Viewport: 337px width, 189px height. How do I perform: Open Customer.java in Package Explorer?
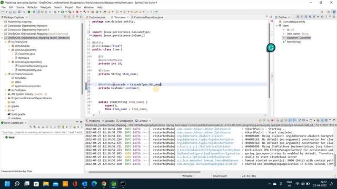[26, 54]
